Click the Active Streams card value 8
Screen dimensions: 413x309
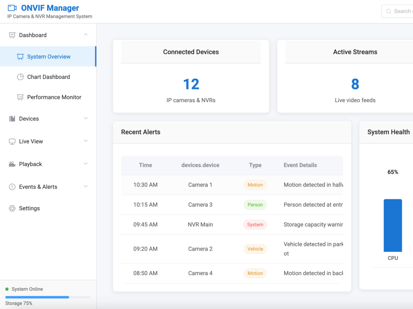[x=355, y=84]
